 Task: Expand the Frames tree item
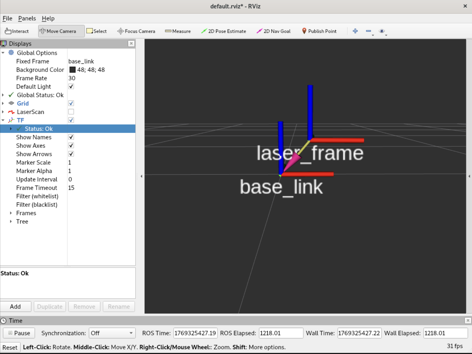pos(11,213)
